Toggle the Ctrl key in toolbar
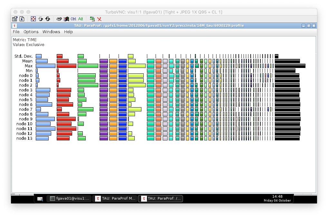 (x=73, y=19)
